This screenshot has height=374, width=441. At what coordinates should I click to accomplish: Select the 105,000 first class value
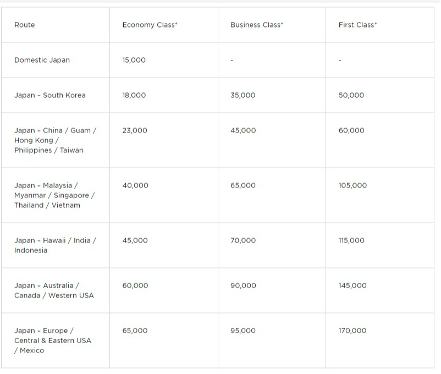pos(352,185)
